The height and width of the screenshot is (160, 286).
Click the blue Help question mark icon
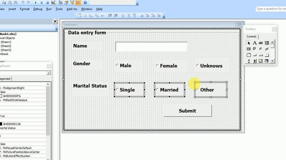[x=85, y=3]
